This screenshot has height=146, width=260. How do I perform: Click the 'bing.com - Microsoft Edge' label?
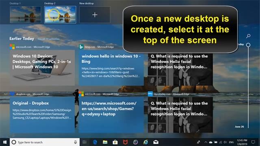(99, 47)
